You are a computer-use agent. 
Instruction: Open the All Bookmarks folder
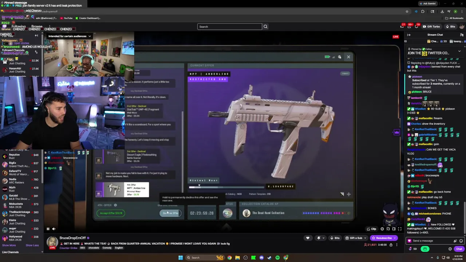[454, 18]
